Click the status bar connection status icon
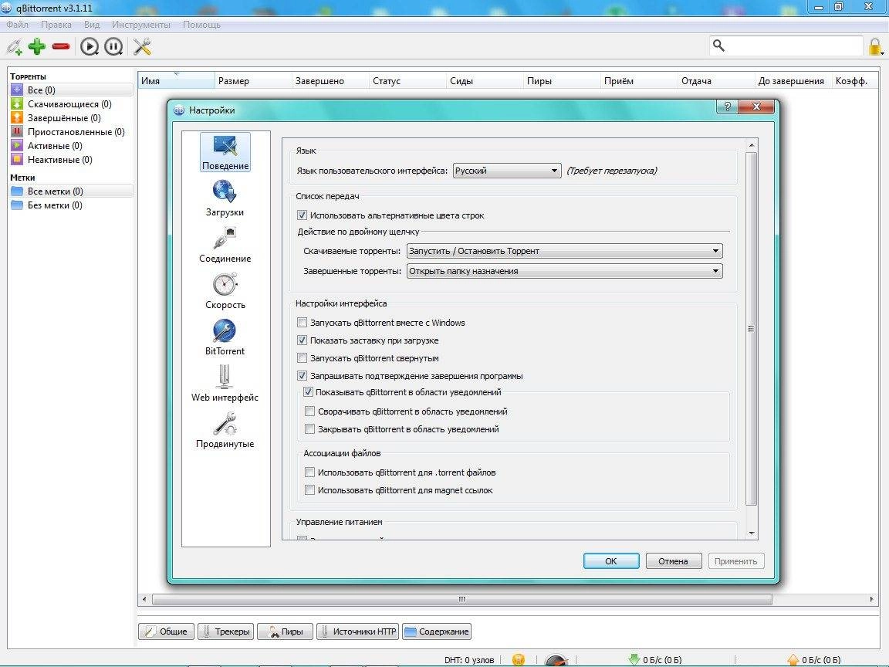This screenshot has height=667, width=889. (519, 659)
